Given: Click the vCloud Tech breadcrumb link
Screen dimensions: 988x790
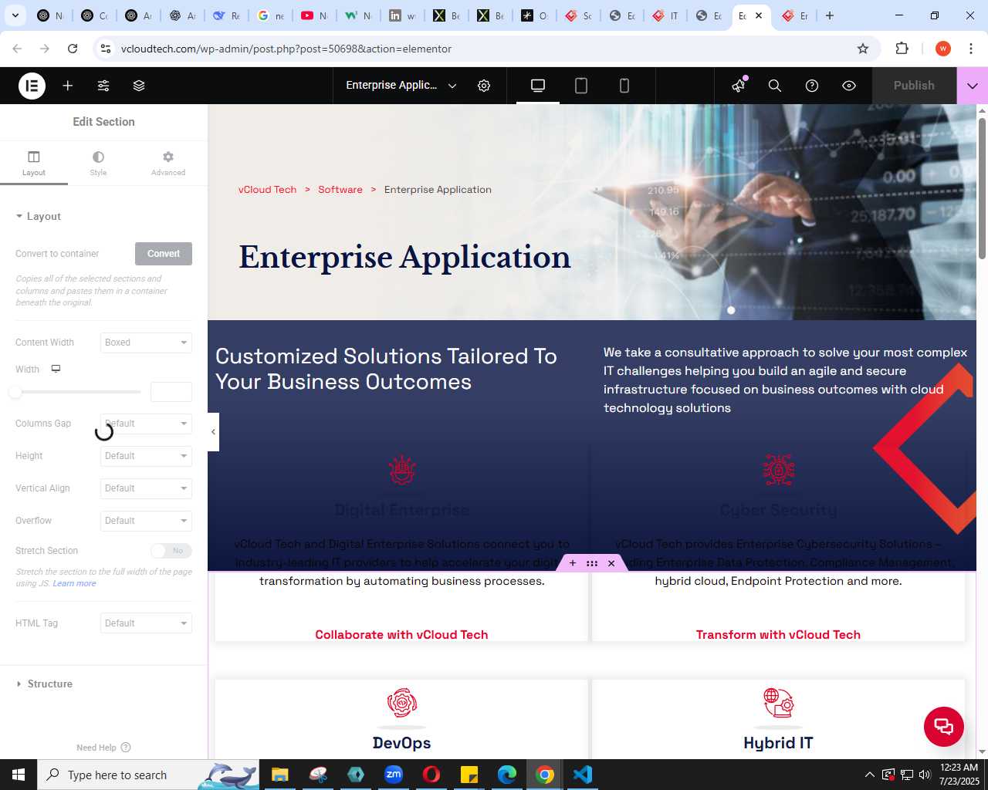Looking at the screenshot, I should [267, 190].
